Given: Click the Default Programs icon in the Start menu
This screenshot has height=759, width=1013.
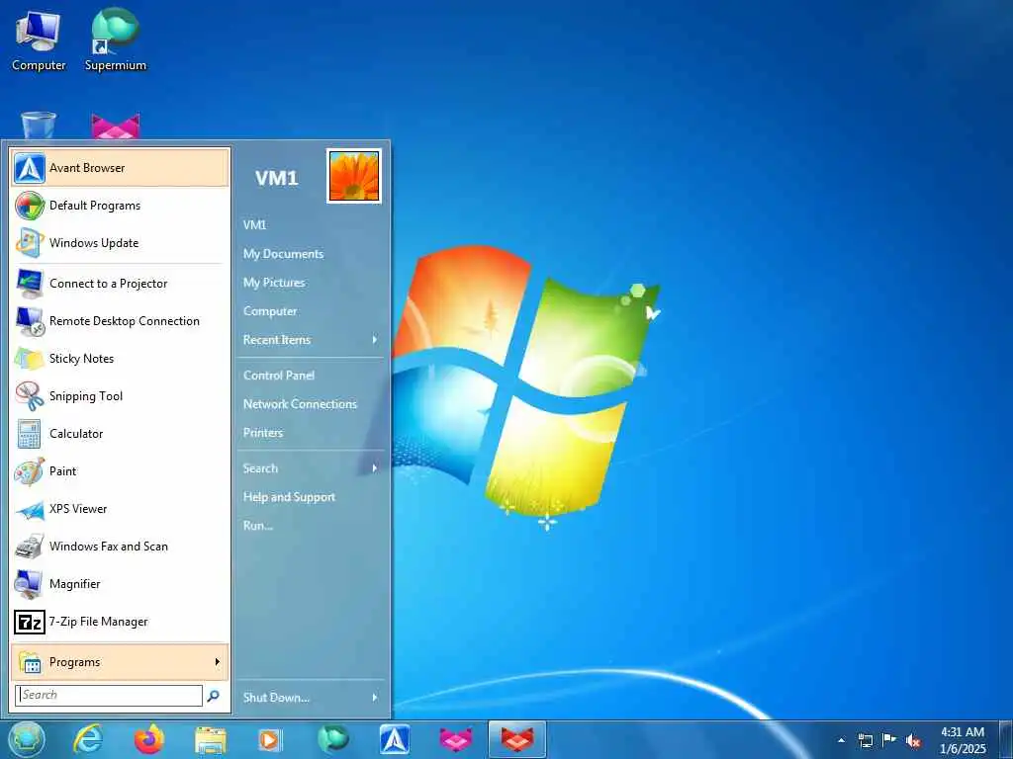Looking at the screenshot, I should pyautogui.click(x=30, y=206).
